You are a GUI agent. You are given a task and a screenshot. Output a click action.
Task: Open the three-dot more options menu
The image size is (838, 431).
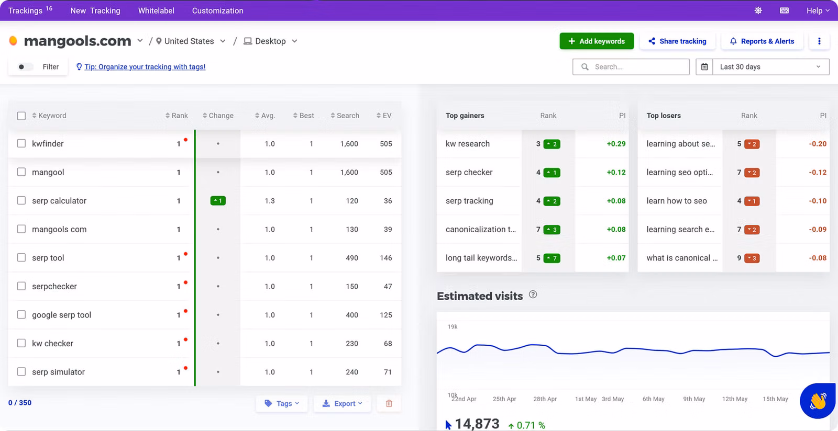[x=819, y=41]
